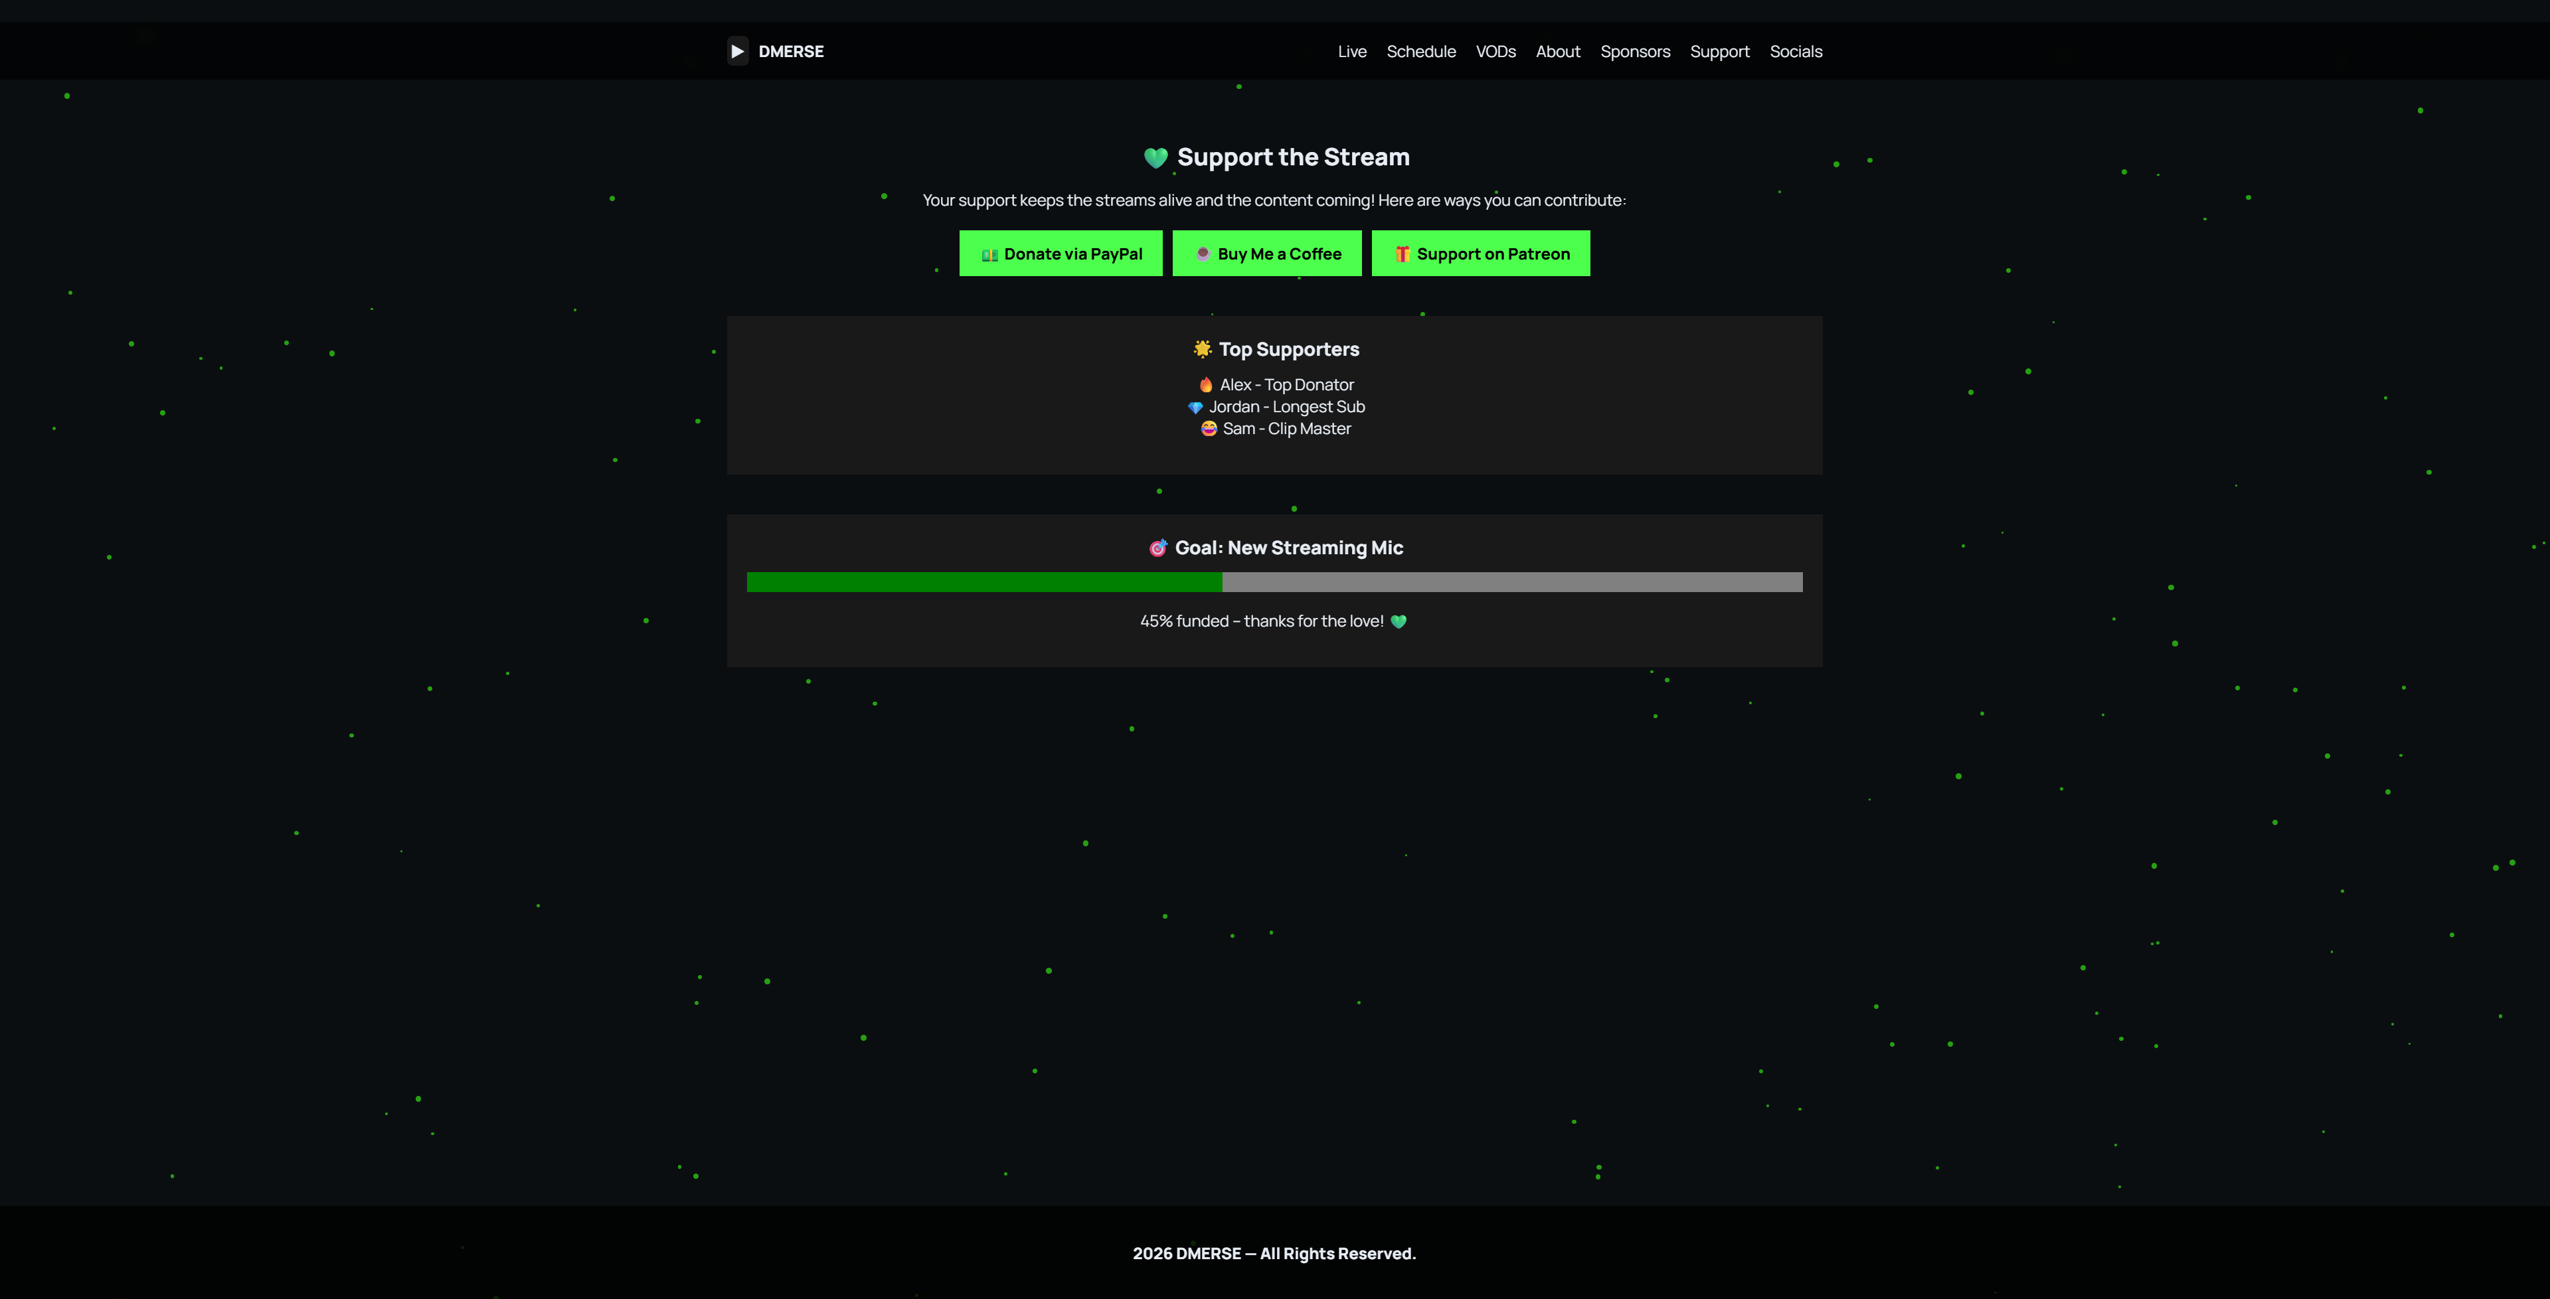Open the Live page from the navigation
Viewport: 2550px width, 1299px height.
(x=1352, y=50)
